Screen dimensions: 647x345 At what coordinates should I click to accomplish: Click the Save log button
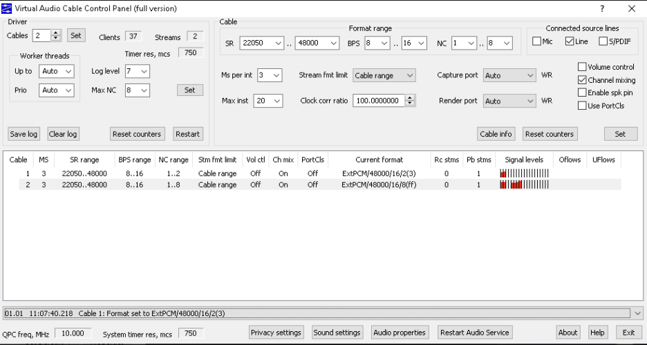pyautogui.click(x=24, y=134)
